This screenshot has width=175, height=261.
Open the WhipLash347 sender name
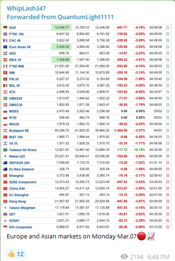26,8
